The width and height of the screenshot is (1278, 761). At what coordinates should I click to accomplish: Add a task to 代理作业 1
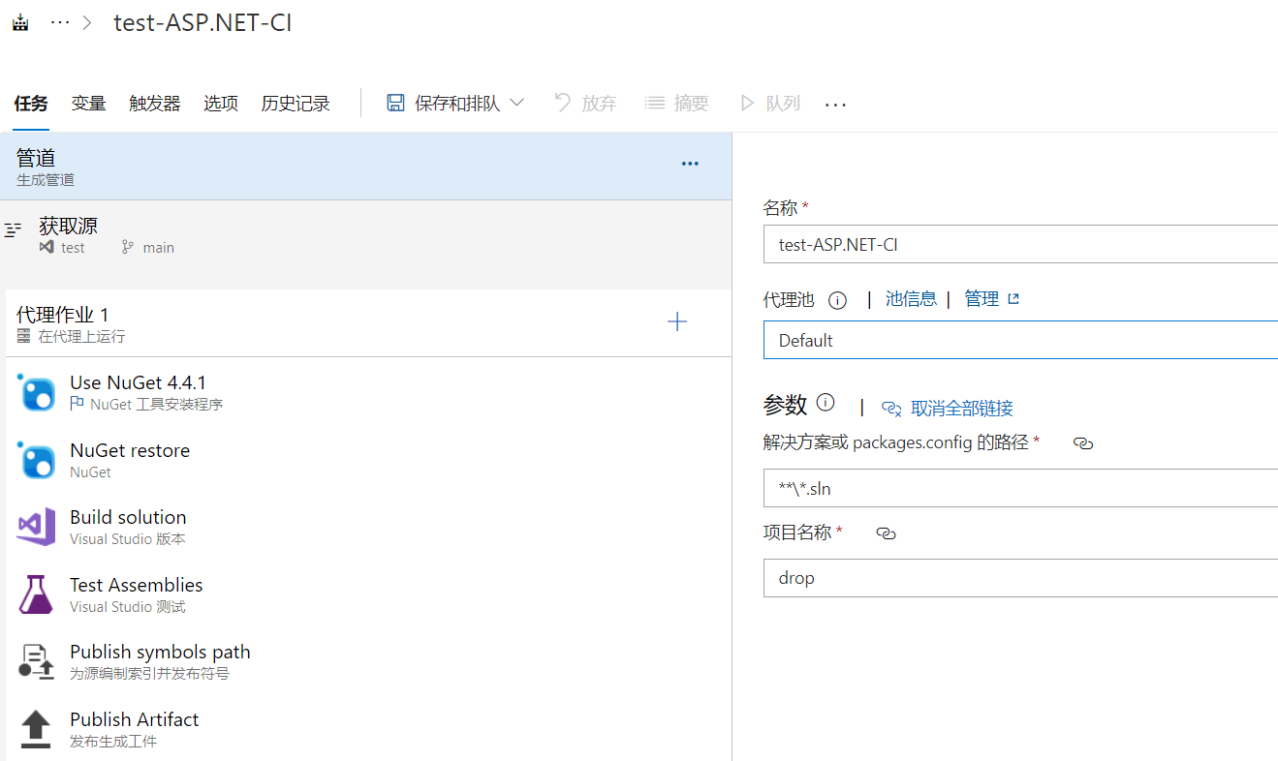coord(677,322)
